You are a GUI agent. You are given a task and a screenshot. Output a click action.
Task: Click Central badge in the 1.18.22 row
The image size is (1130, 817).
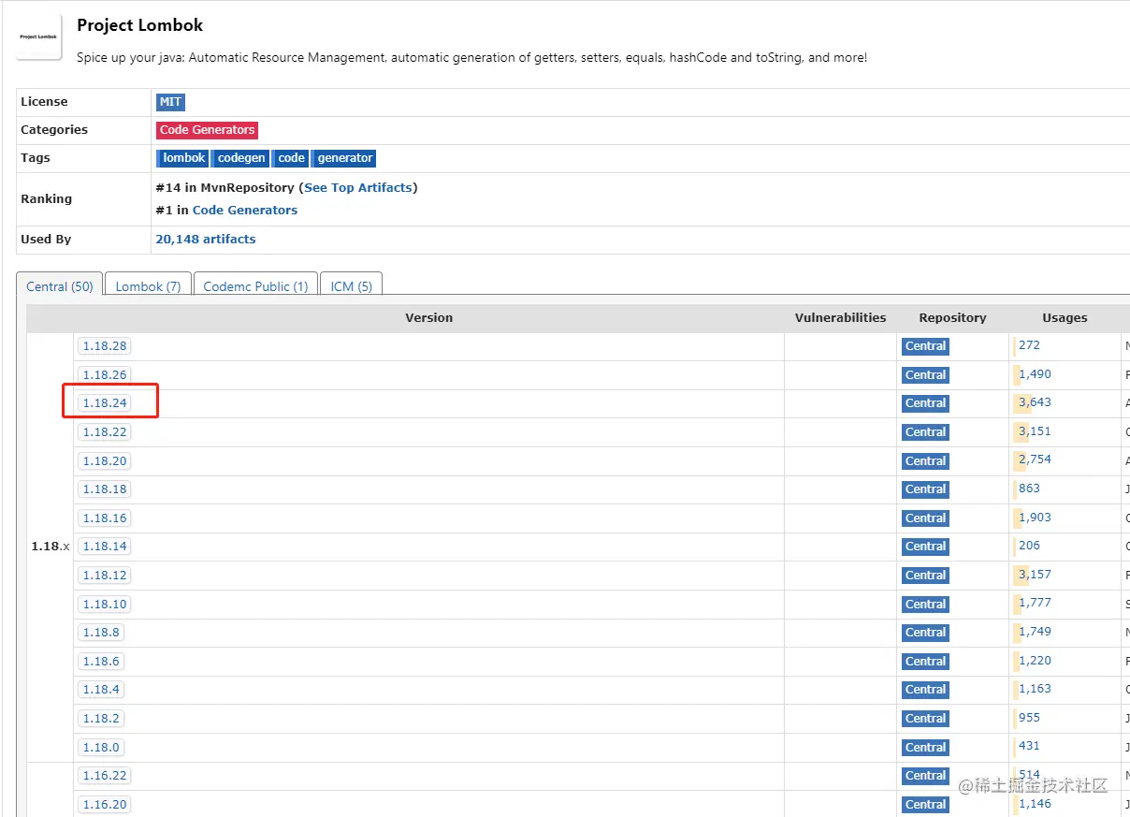[x=926, y=432]
